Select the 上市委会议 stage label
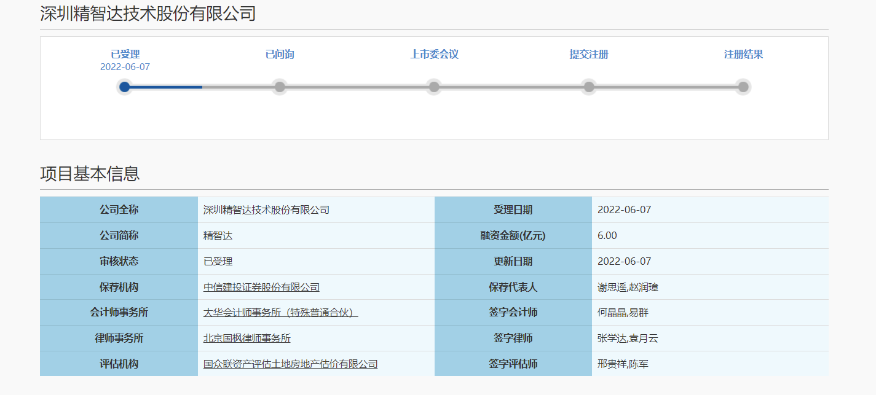The image size is (876, 395). (434, 54)
